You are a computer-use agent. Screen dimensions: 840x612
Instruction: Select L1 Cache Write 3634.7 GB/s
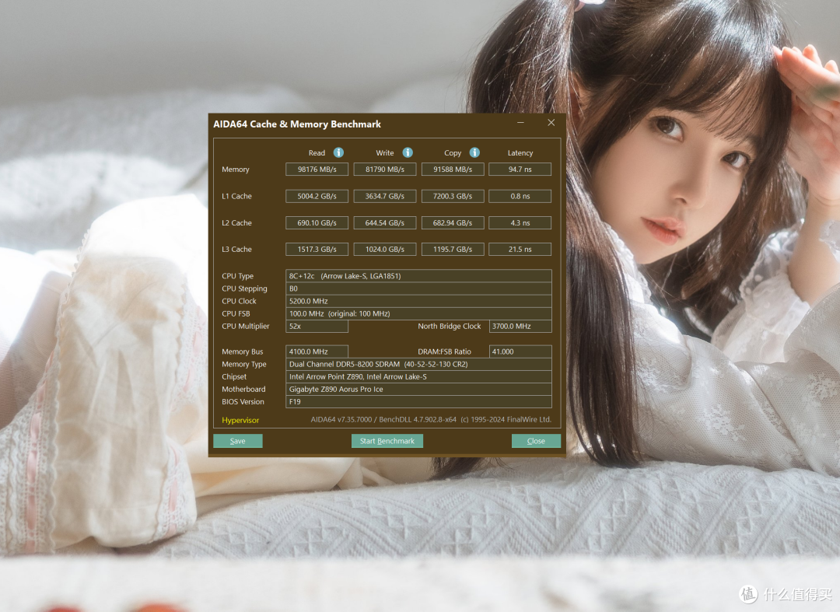click(x=385, y=196)
